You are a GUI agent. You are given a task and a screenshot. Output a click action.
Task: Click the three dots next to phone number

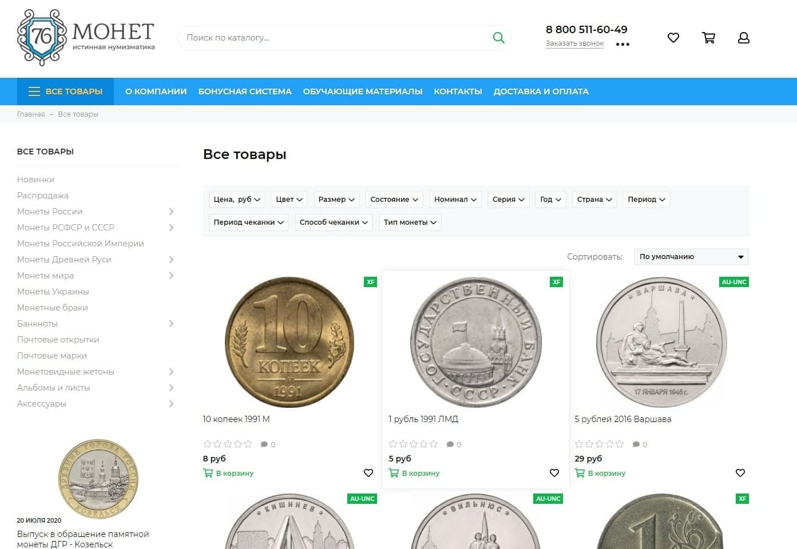[622, 44]
